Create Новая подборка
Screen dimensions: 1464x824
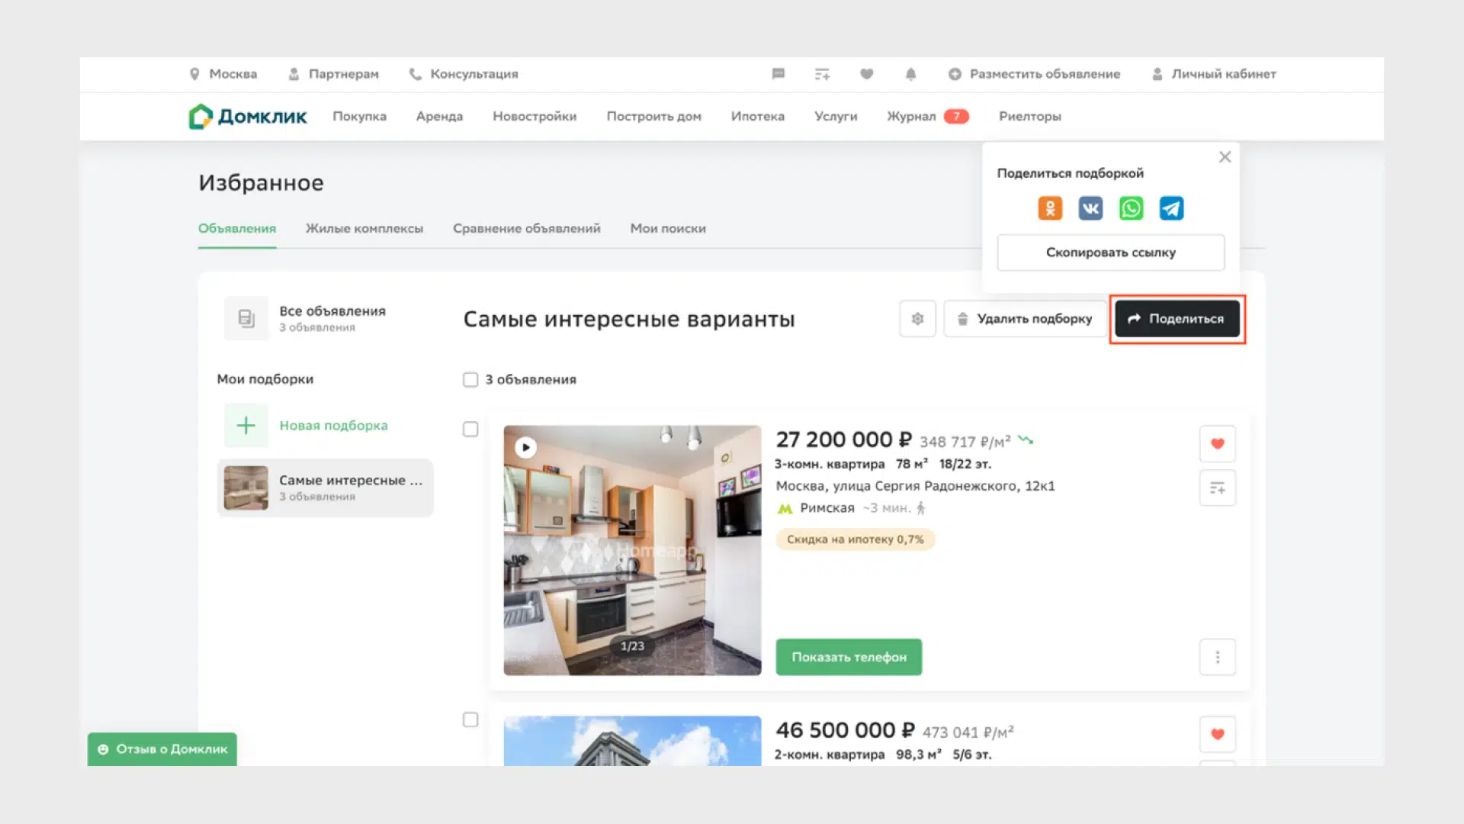333,426
